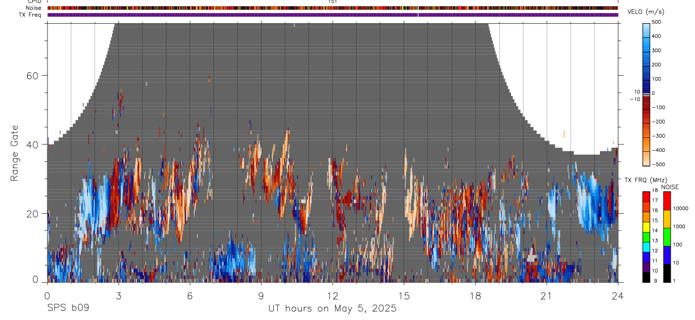Image resolution: width=695 pixels, height=320 pixels.
Task: Click the 9 label on TX FRQ scale
Action: 655,281
